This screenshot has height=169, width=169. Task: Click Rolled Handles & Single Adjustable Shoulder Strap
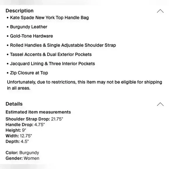tap(63, 45)
